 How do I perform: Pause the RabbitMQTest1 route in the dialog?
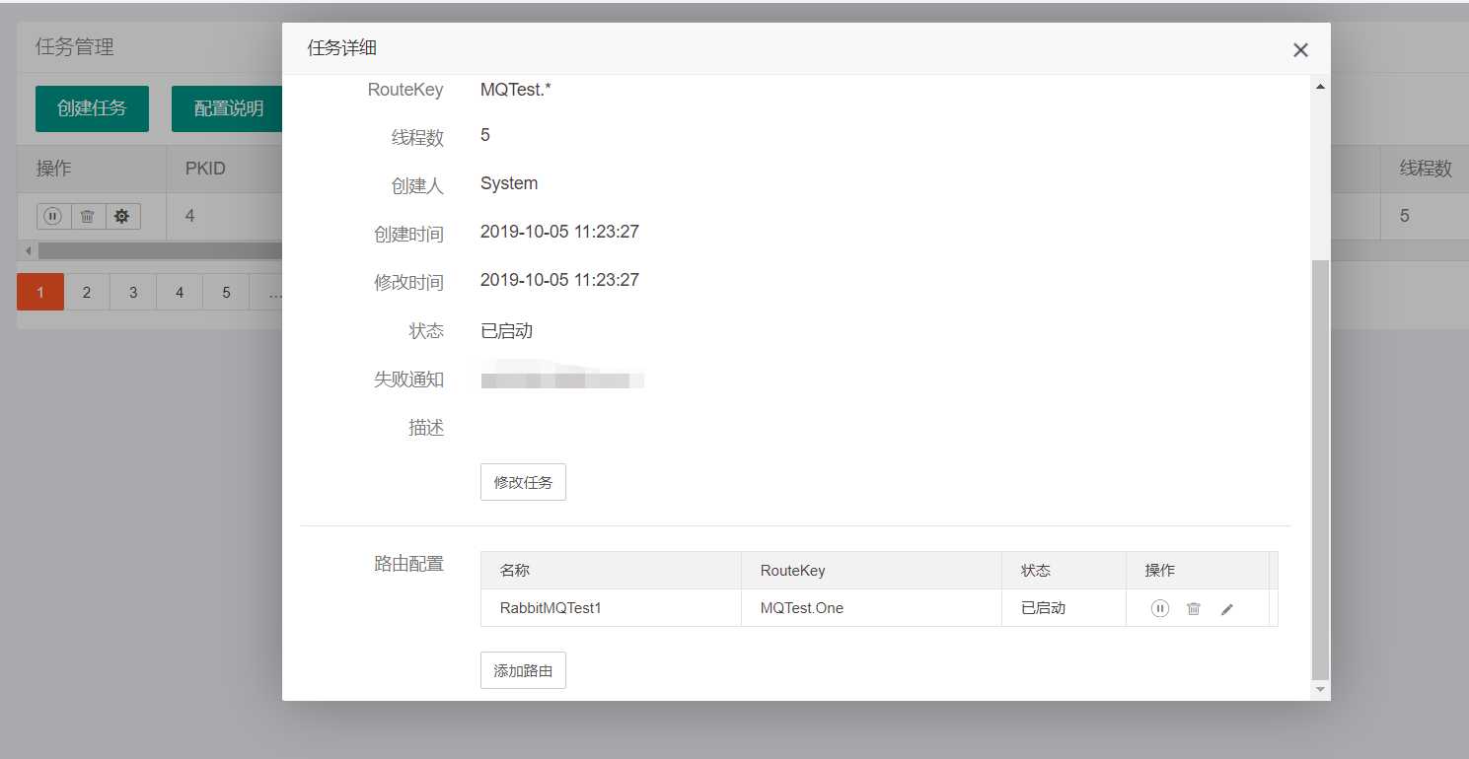tap(1160, 608)
